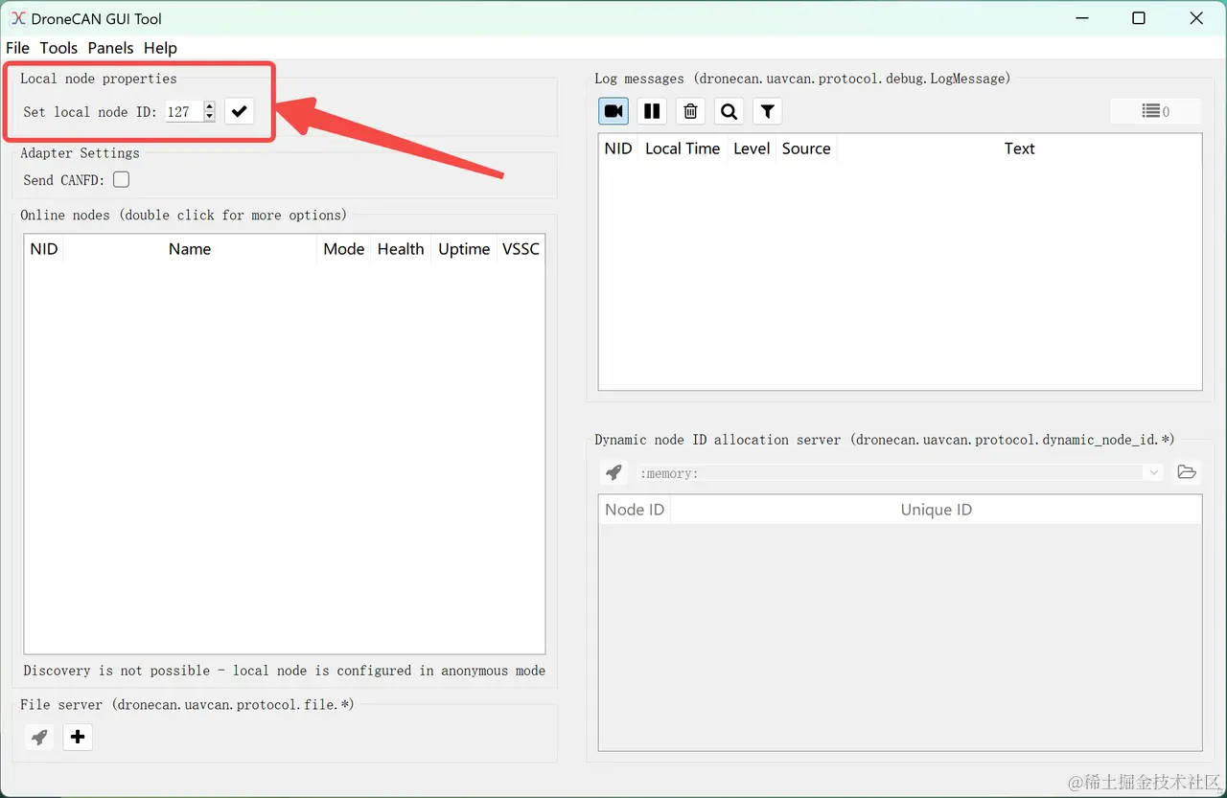Add a file server path with the plus icon
Viewport: 1227px width, 798px height.
78,737
